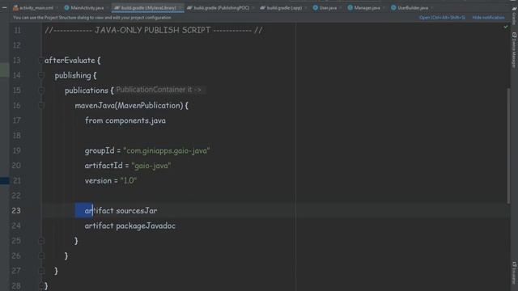Click the artifactId identifier on line 20

pyautogui.click(x=104, y=166)
